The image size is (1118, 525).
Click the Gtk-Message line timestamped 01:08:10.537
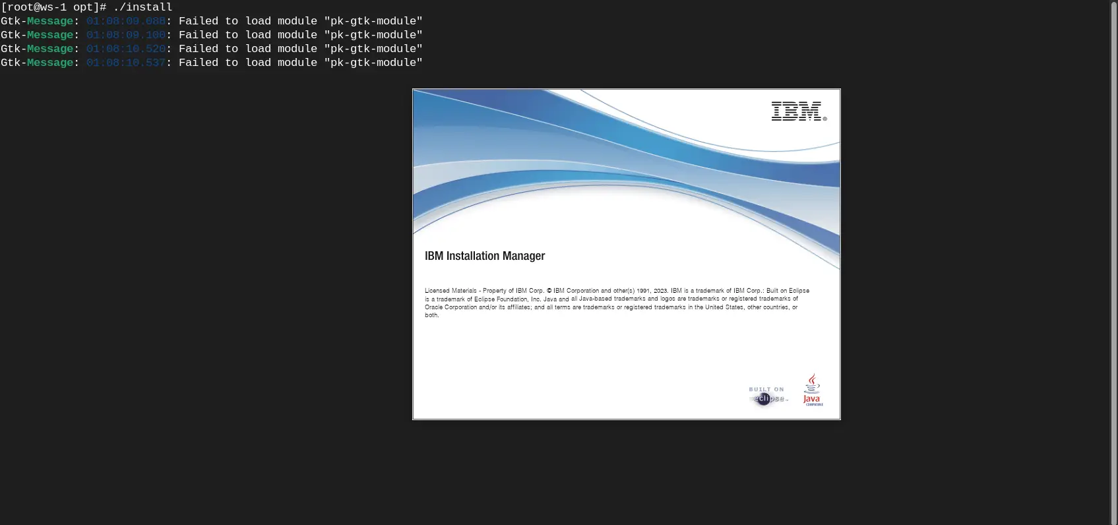tap(212, 63)
